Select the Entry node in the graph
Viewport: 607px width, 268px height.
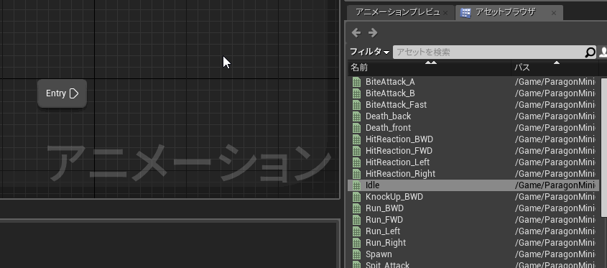(62, 93)
